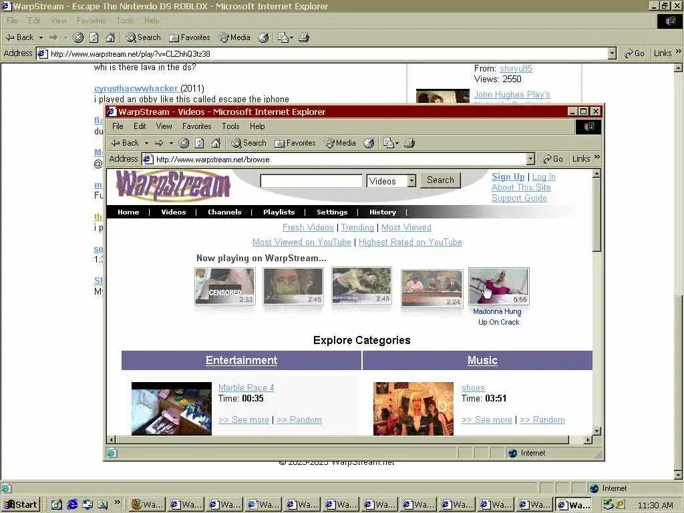684x513 pixels.
Task: Expand Links chevron in front Videos window
Action: (x=596, y=157)
